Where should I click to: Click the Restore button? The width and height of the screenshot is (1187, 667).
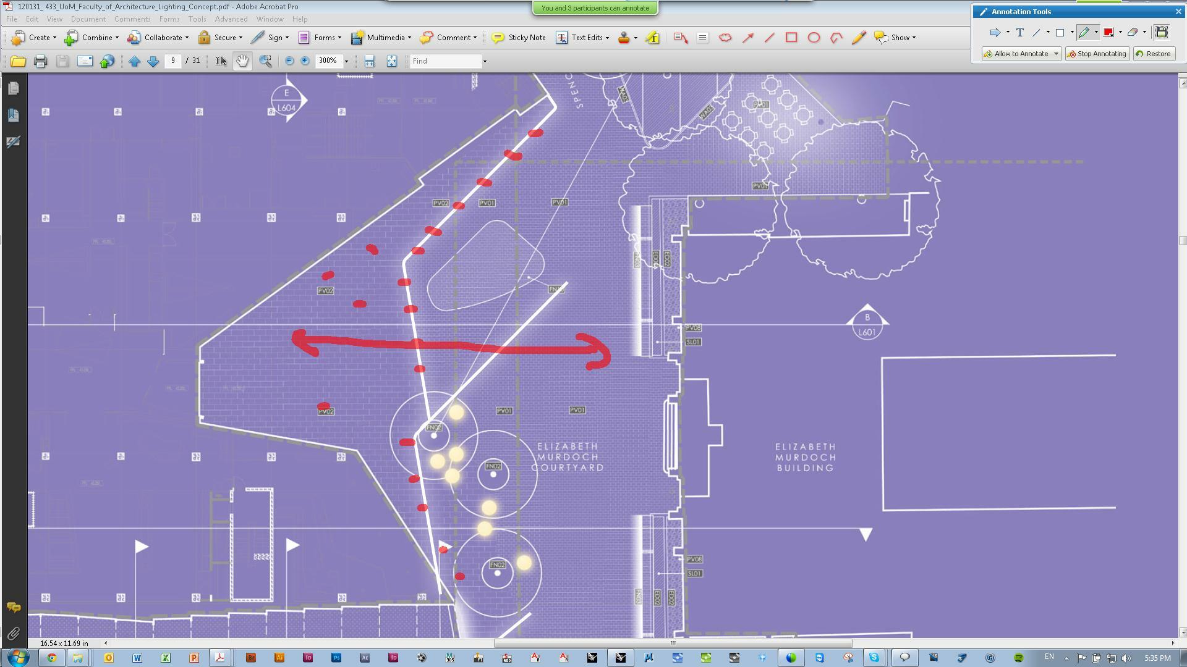pos(1154,54)
